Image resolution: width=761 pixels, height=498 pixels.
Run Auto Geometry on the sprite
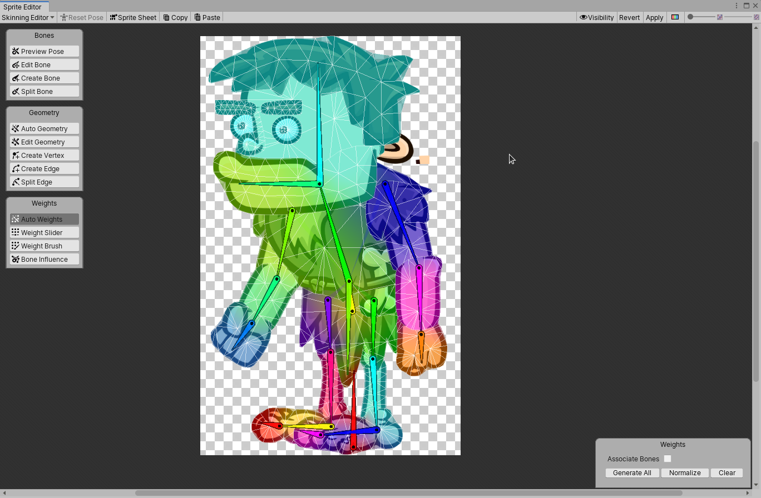(44, 128)
